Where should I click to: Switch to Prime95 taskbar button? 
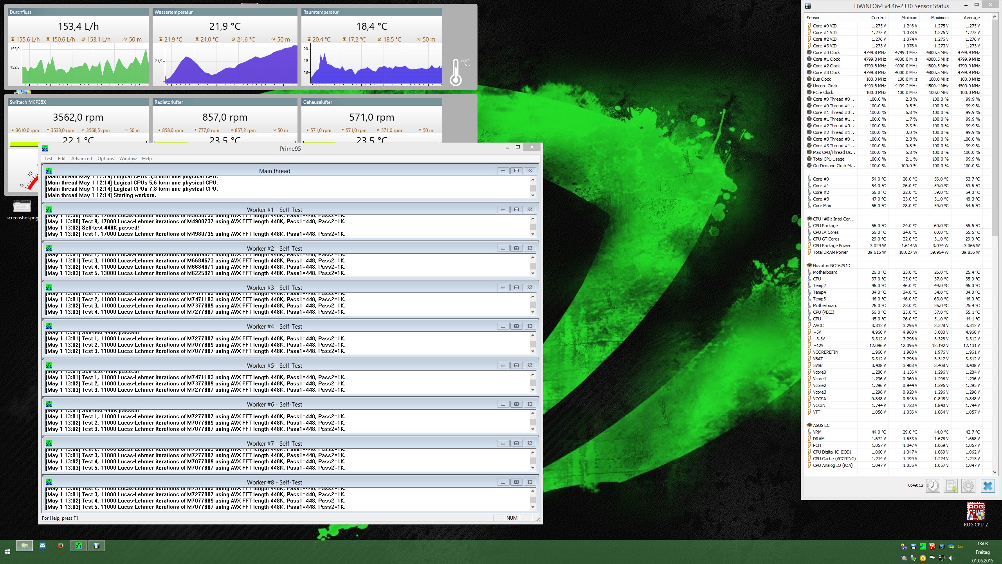click(x=79, y=546)
